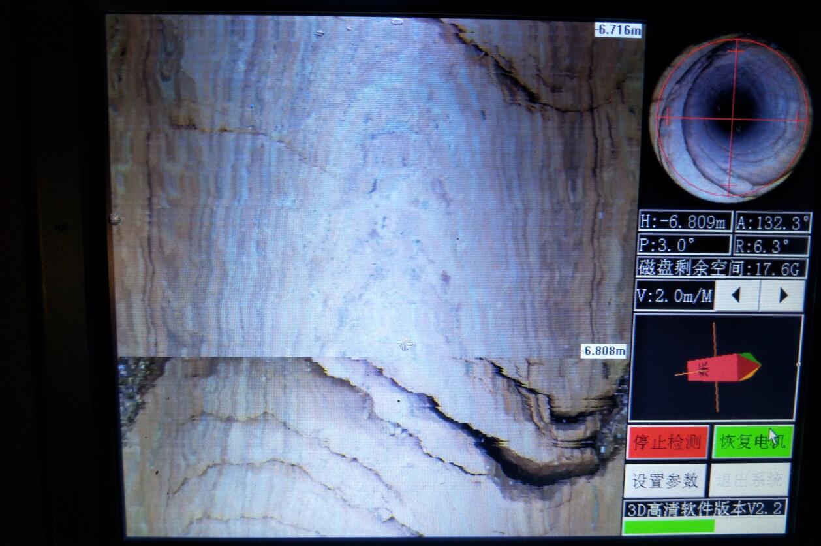This screenshot has width=821, height=546.
Task: Click the 磁盘剩余空间:17.6G disk space field
Action: [721, 268]
